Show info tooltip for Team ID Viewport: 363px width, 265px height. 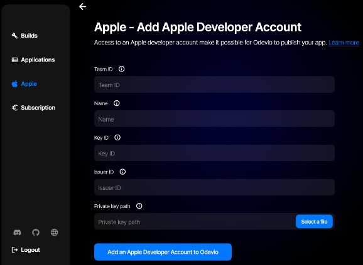click(122, 69)
